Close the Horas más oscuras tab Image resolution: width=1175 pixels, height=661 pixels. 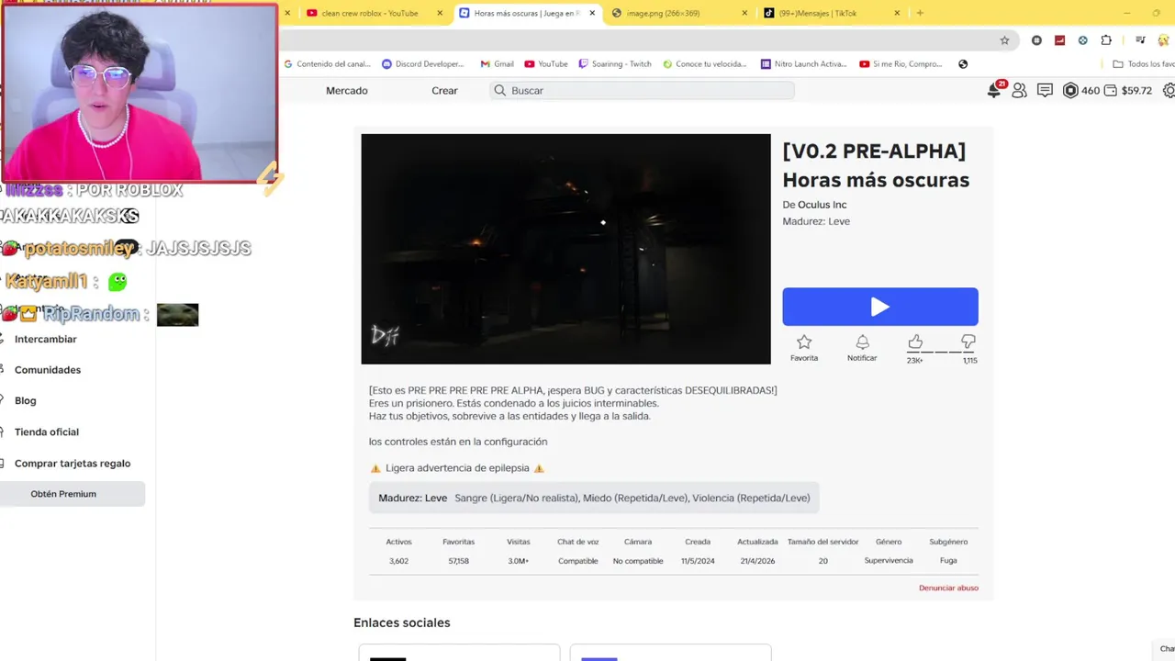[x=592, y=13]
